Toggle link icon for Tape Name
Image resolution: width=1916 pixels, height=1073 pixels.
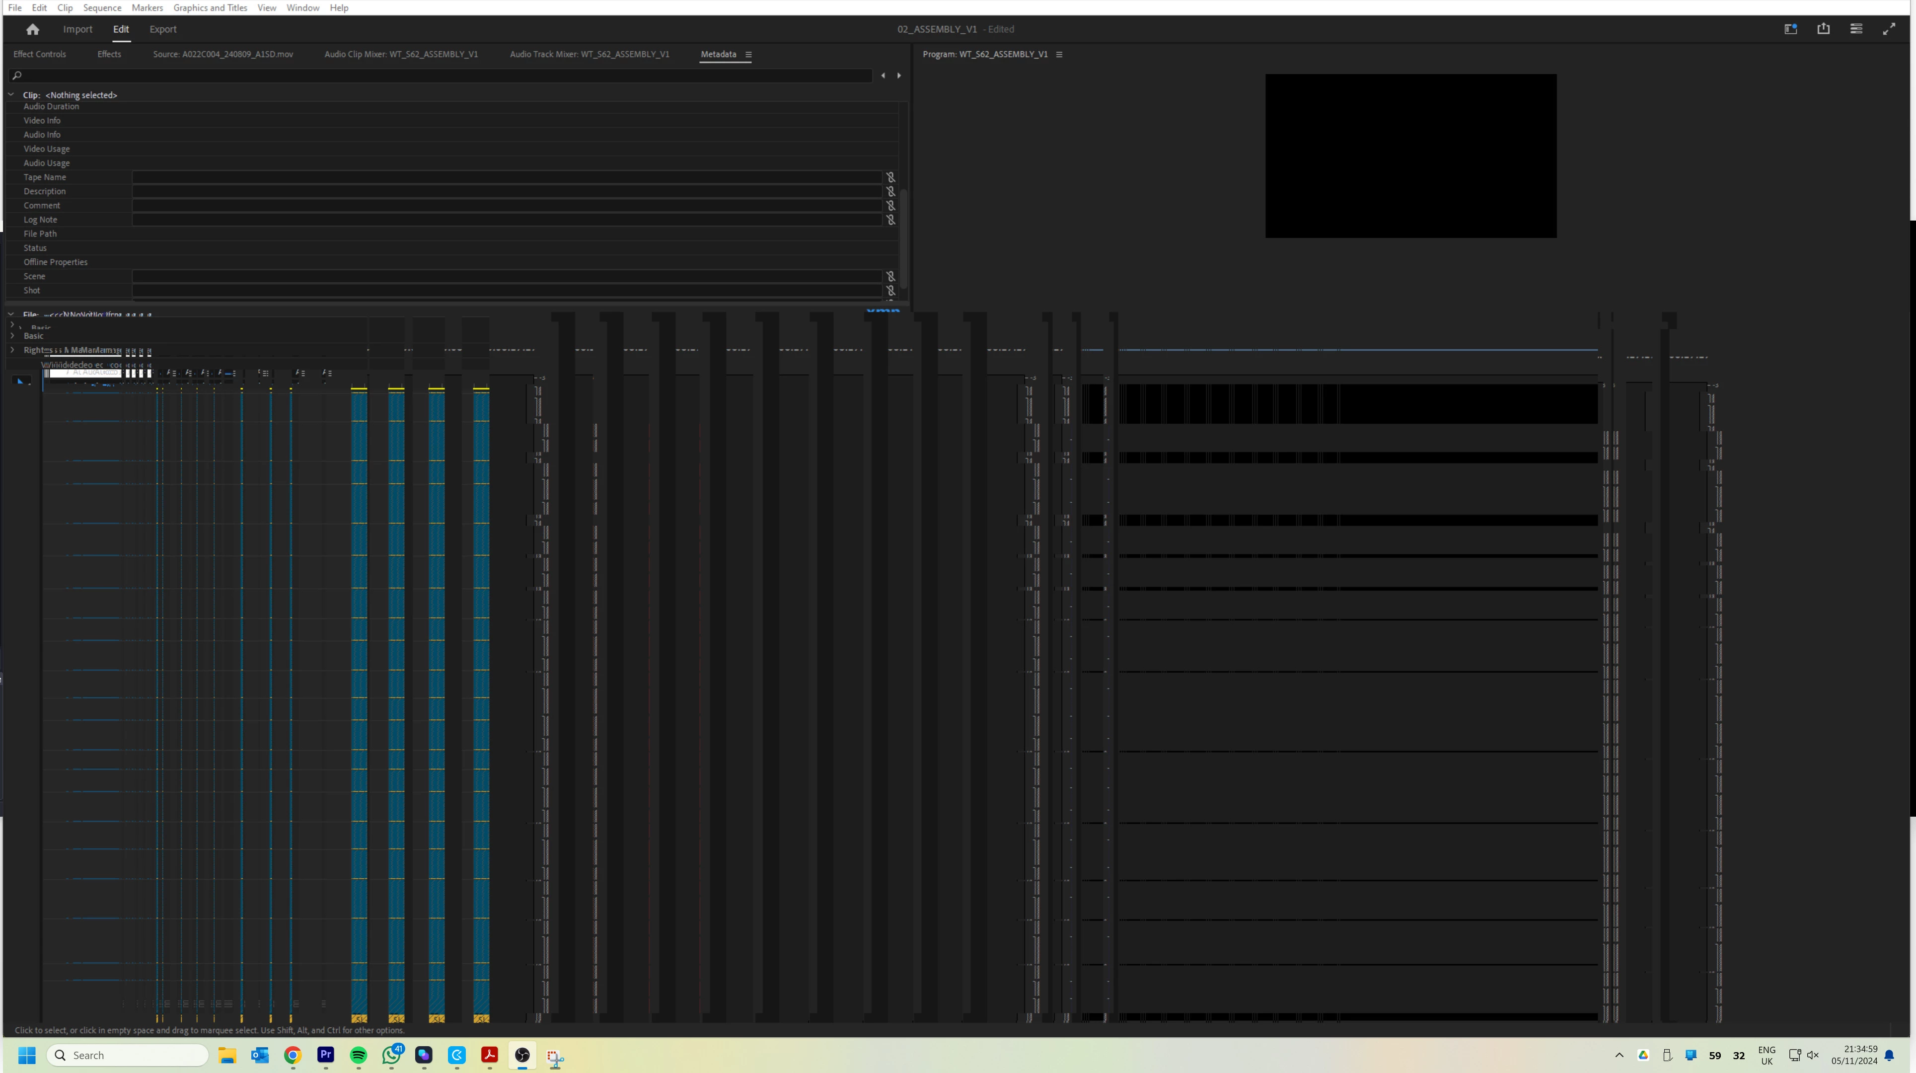coord(890,177)
